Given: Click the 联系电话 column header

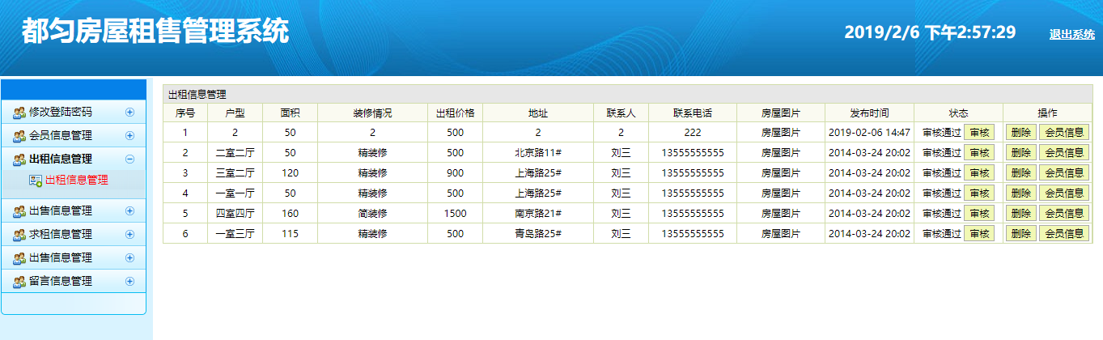Looking at the screenshot, I should click(692, 113).
